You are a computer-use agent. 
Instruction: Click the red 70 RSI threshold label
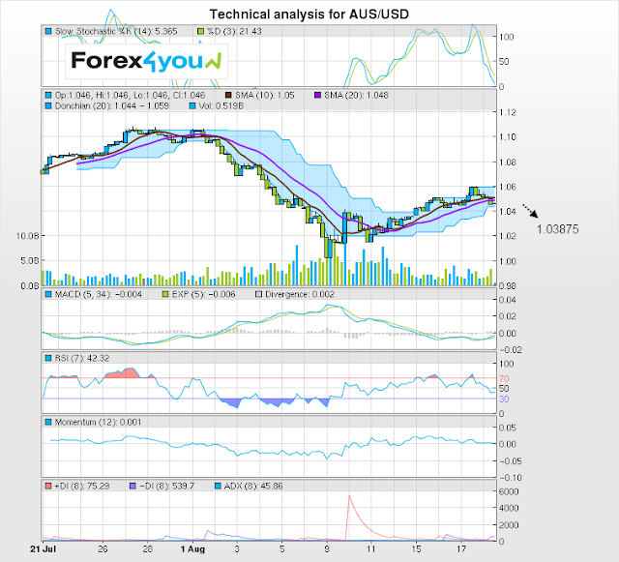(504, 379)
